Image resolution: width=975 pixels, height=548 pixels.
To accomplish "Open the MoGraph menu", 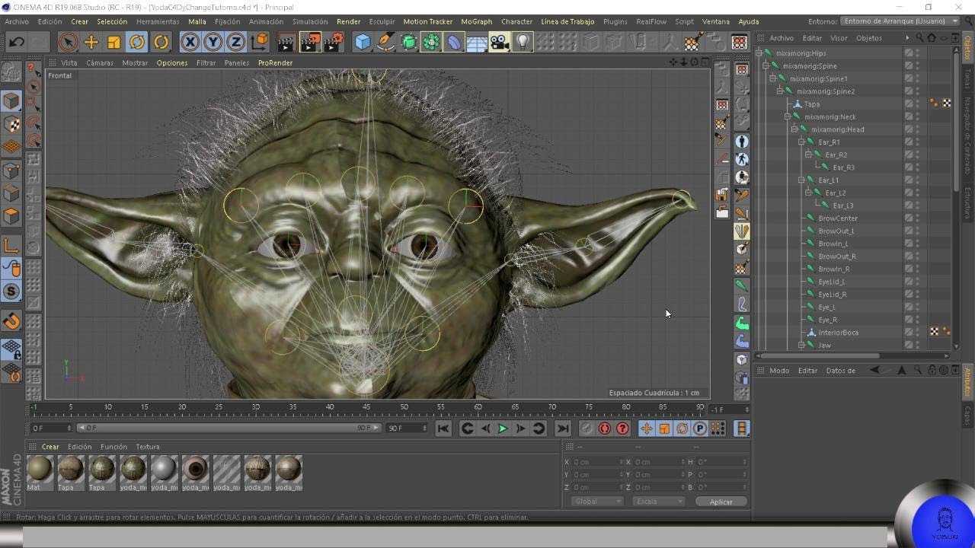I will (x=476, y=21).
